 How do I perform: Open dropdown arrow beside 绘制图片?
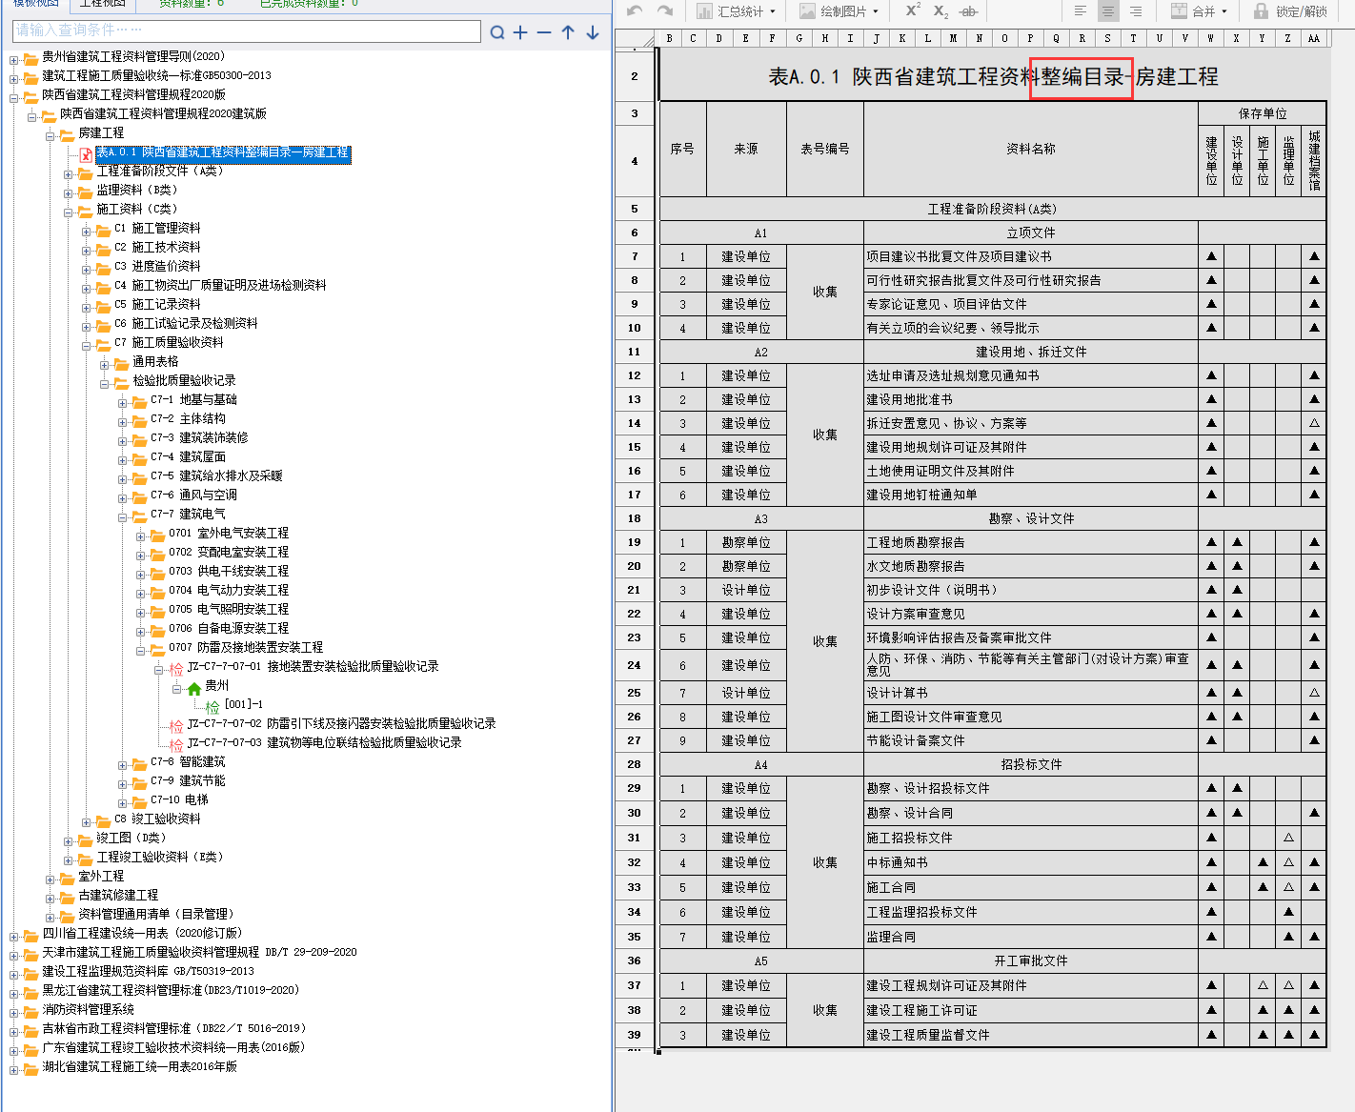pos(876,11)
